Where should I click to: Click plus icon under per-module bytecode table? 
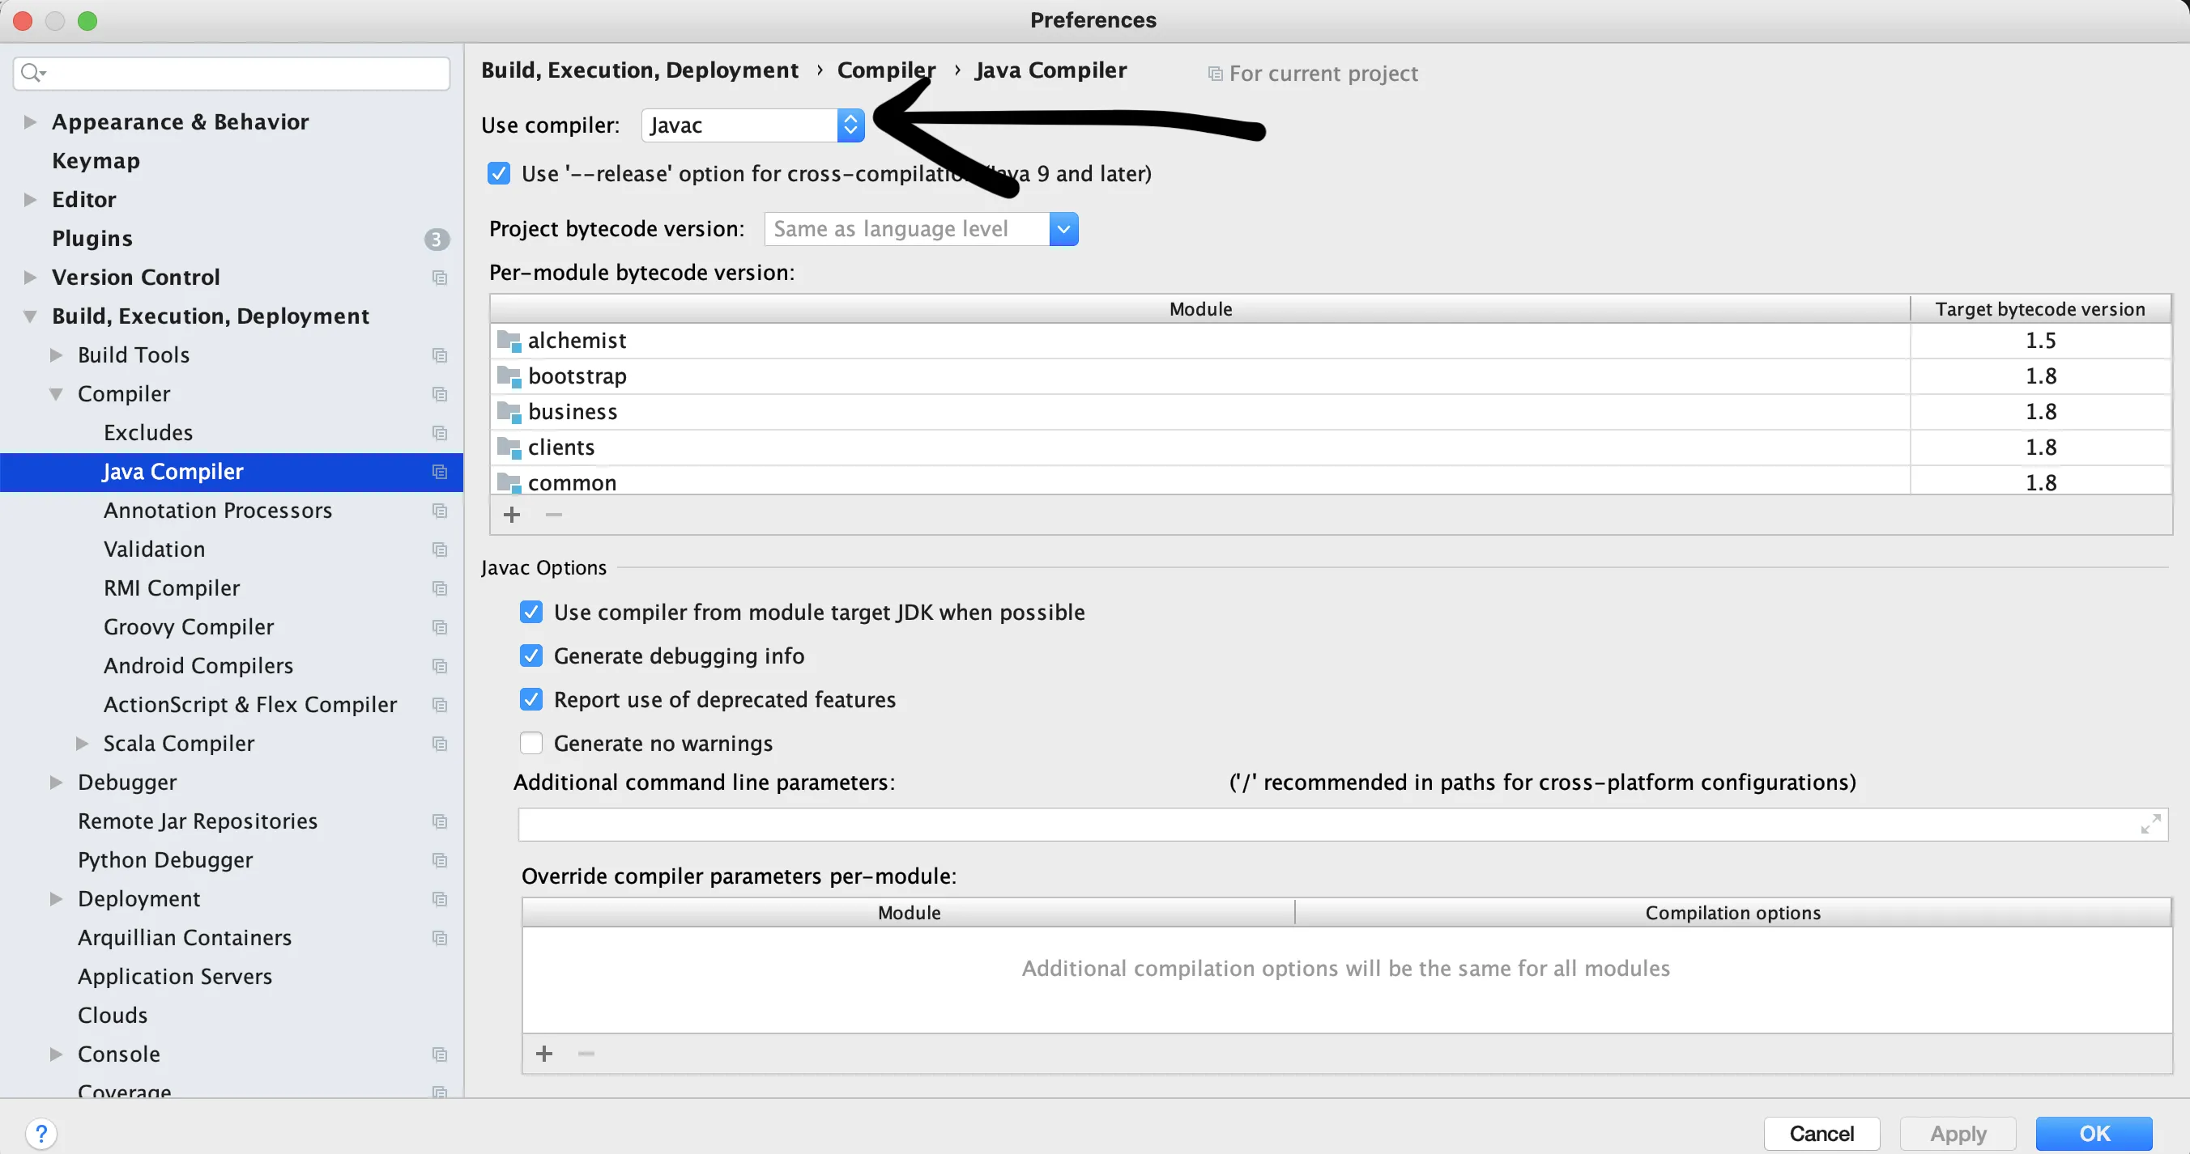[512, 515]
